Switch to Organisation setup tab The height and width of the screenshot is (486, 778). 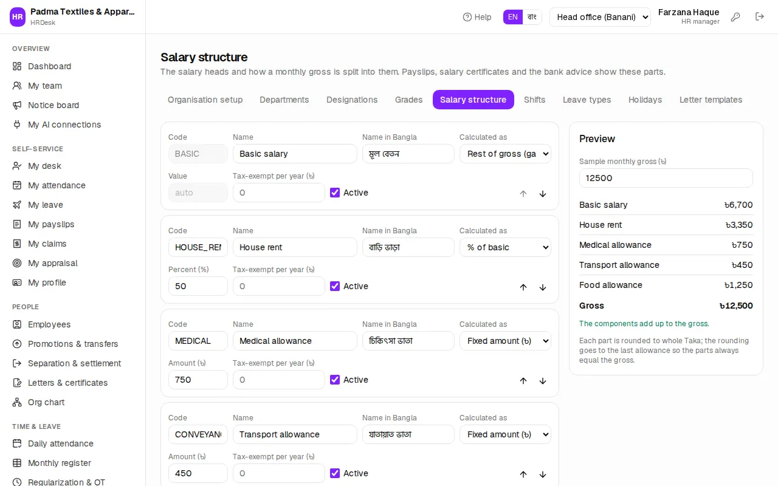205,100
